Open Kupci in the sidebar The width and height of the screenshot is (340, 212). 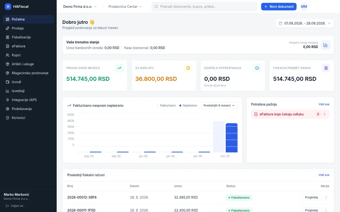[28, 55]
